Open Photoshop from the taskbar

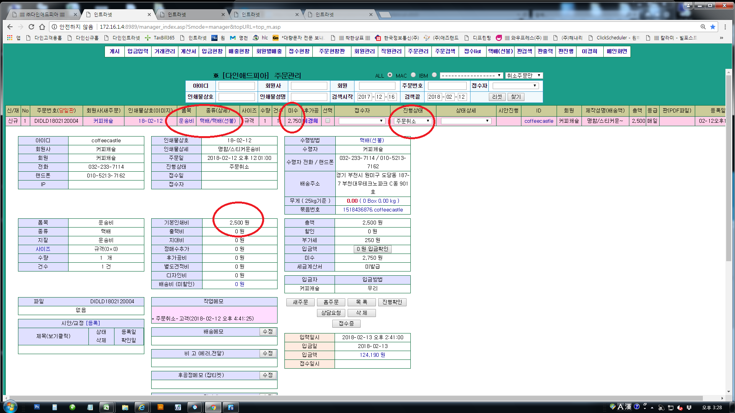point(37,407)
